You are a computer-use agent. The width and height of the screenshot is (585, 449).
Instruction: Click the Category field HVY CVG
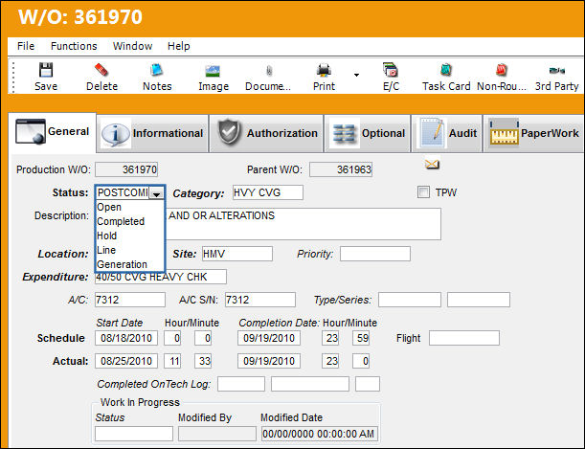coord(268,192)
